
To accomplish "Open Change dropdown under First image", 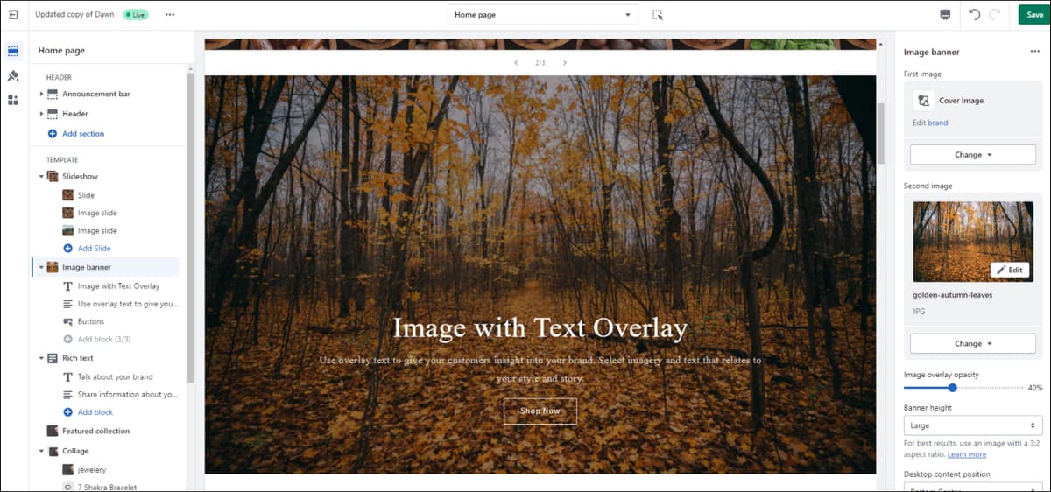I will 973,155.
